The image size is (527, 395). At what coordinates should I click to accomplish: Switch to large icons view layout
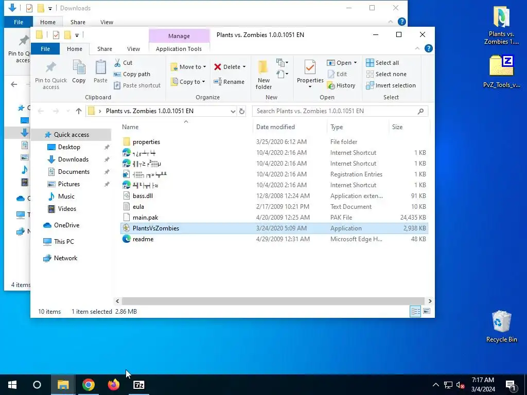427,311
